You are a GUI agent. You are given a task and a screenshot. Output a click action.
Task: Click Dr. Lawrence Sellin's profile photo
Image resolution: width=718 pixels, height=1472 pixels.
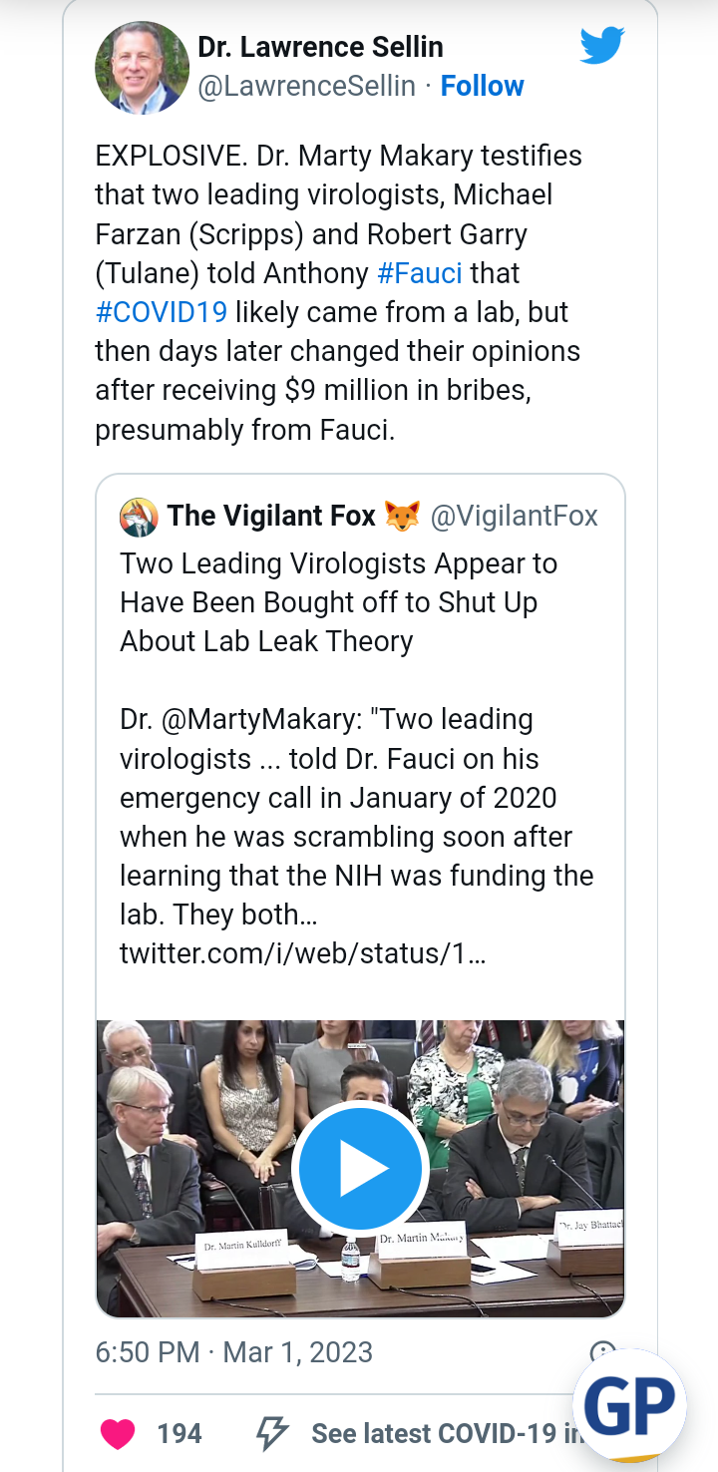point(142,68)
